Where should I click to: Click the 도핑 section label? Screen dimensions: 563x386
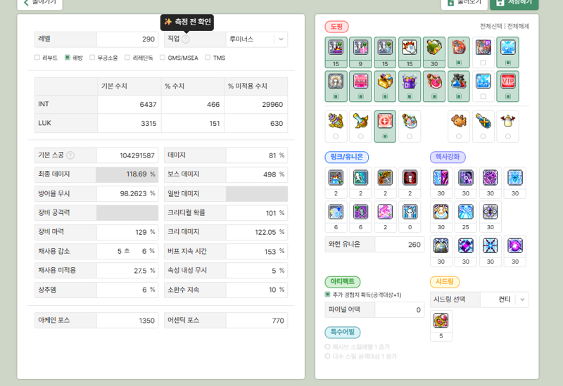(337, 27)
